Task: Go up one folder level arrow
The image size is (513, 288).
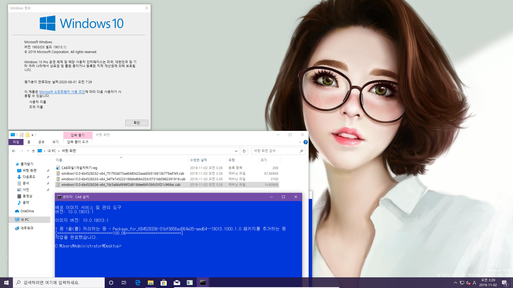Action: (33, 151)
